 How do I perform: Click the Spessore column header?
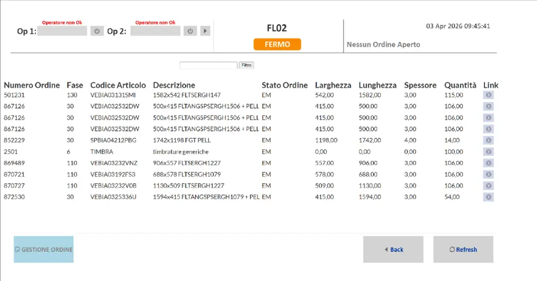pyautogui.click(x=420, y=85)
